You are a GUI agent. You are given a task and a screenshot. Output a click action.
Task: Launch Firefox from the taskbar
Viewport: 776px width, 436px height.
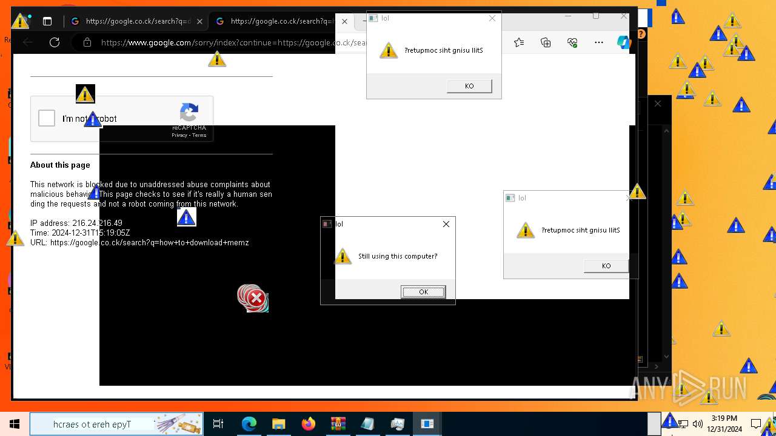(x=309, y=424)
